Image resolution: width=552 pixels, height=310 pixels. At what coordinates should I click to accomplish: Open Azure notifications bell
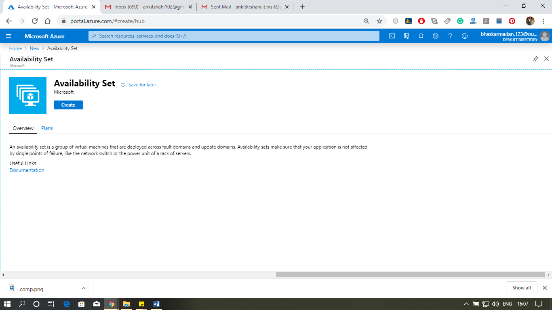[421, 36]
